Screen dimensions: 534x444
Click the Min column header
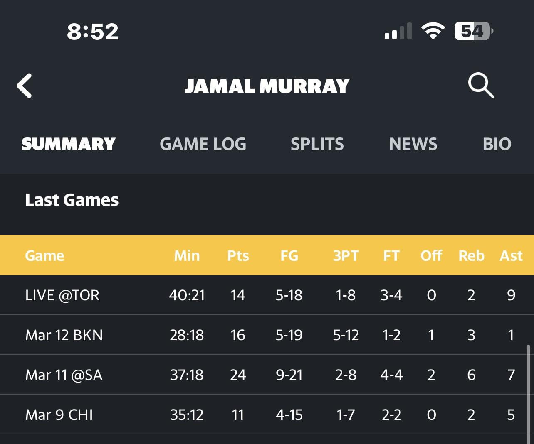tap(187, 255)
